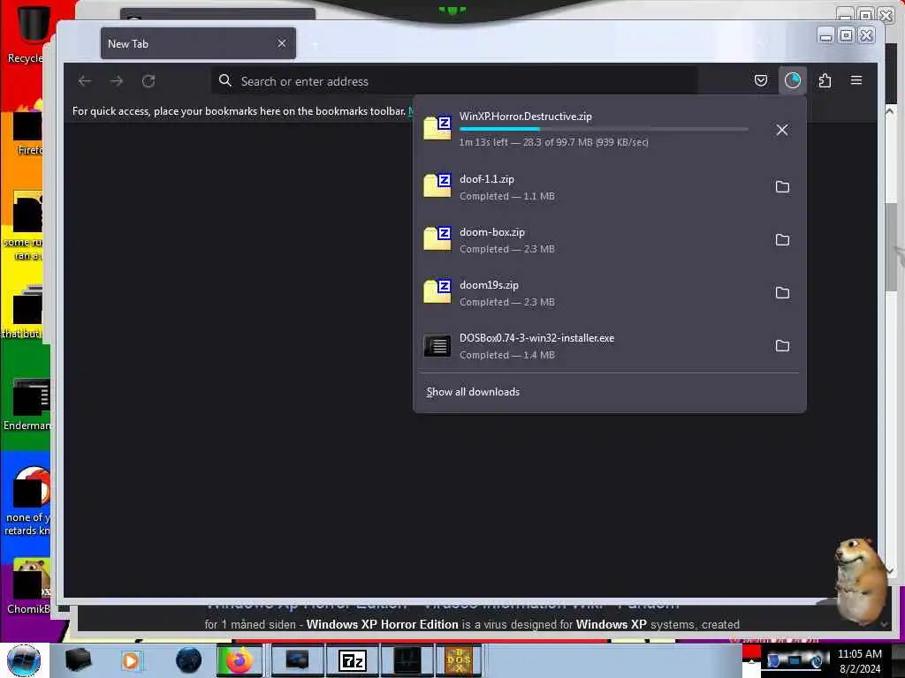This screenshot has height=678, width=905.
Task: Open the Save to Pocket icon
Action: [761, 80]
